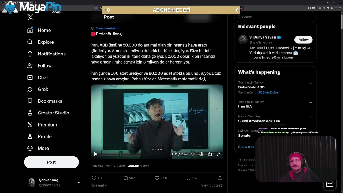Open Suudi Arabistan'daki CIA trend
The width and height of the screenshot is (343, 193).
(259, 121)
